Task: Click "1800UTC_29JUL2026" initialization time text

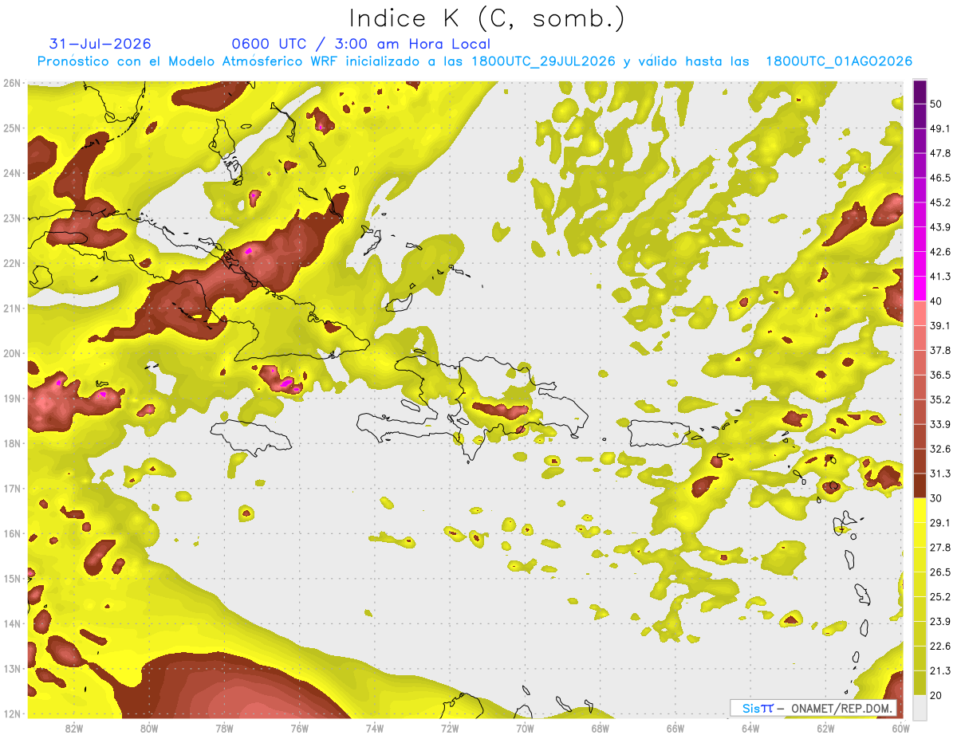Action: (x=543, y=61)
